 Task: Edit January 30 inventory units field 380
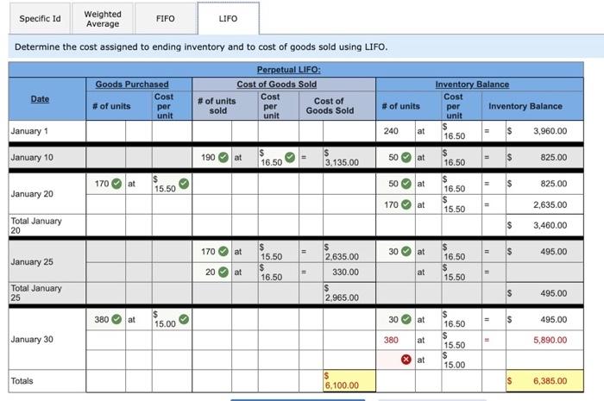(395, 340)
